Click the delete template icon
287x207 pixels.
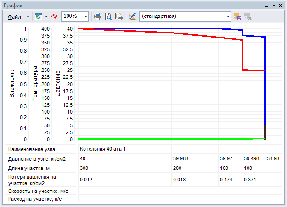(248, 16)
